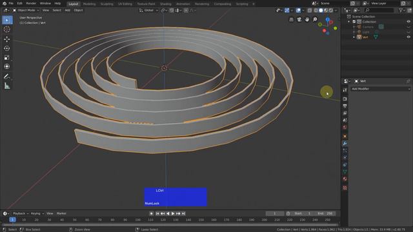Image resolution: width=413 pixels, height=232 pixels.
Task: Toggle snapping magnet in header
Action: point(172,10)
